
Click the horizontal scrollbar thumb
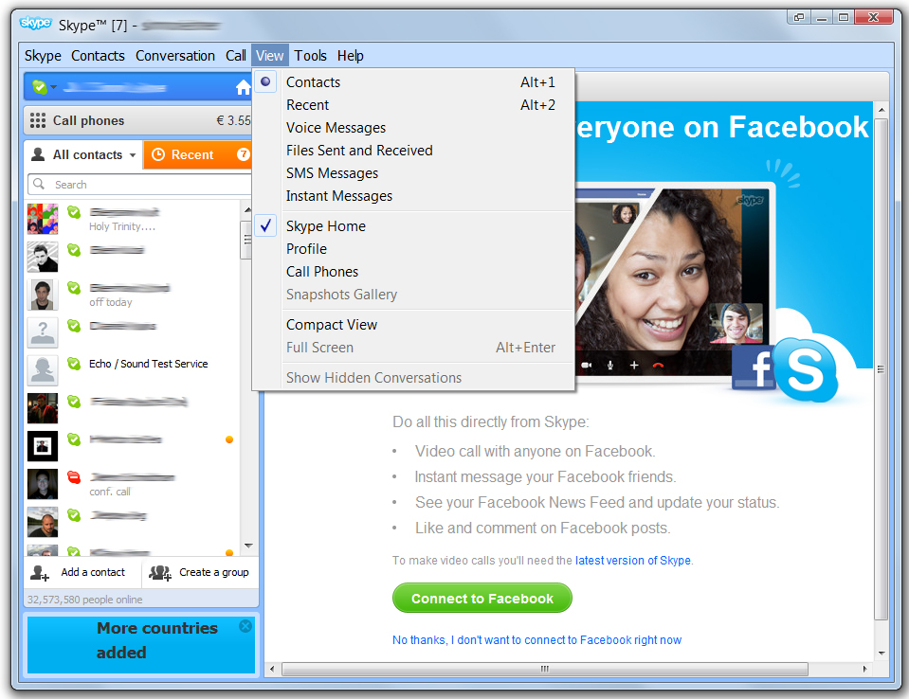(x=544, y=669)
